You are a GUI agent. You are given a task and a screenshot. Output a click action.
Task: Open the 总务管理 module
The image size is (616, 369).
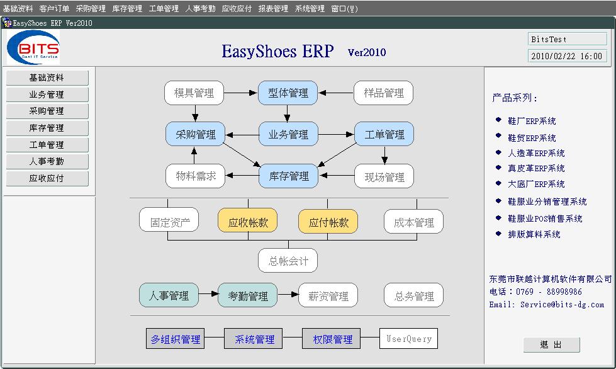[413, 295]
